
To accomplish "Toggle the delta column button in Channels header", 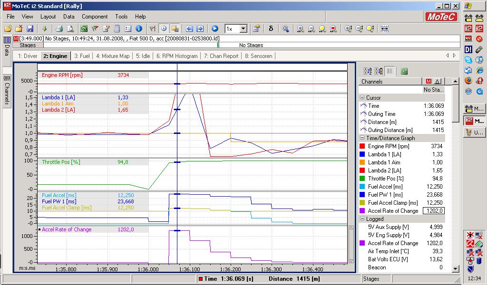I will tap(438, 81).
